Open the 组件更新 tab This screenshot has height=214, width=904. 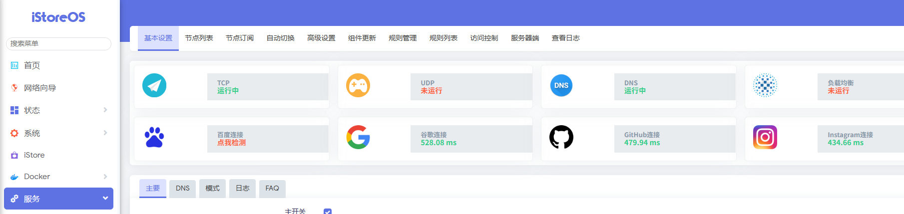[x=362, y=38]
